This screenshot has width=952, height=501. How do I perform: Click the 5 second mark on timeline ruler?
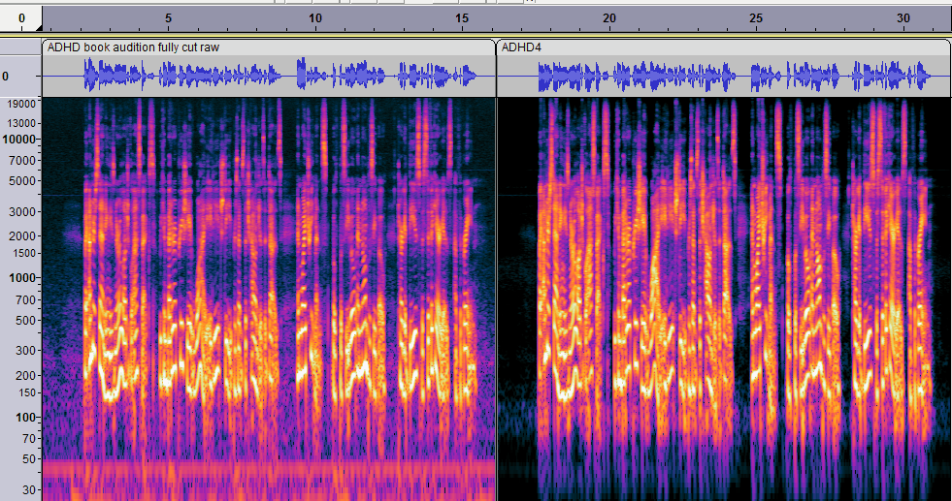tap(168, 18)
